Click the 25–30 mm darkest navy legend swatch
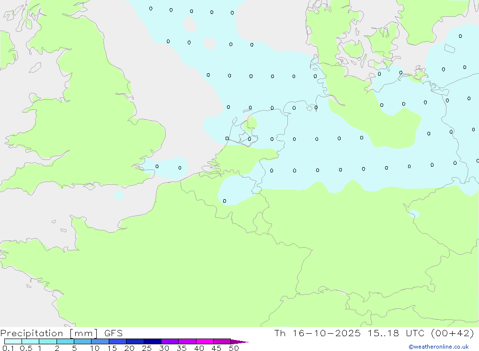Image resolution: width=479 pixels, height=351 pixels. coord(152,341)
